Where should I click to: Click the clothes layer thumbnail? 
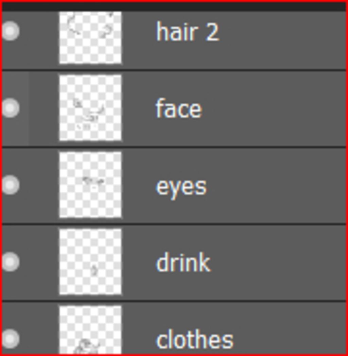pos(90,330)
